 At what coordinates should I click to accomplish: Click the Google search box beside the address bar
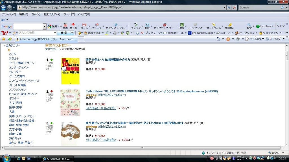pyautogui.click(x=259, y=8)
